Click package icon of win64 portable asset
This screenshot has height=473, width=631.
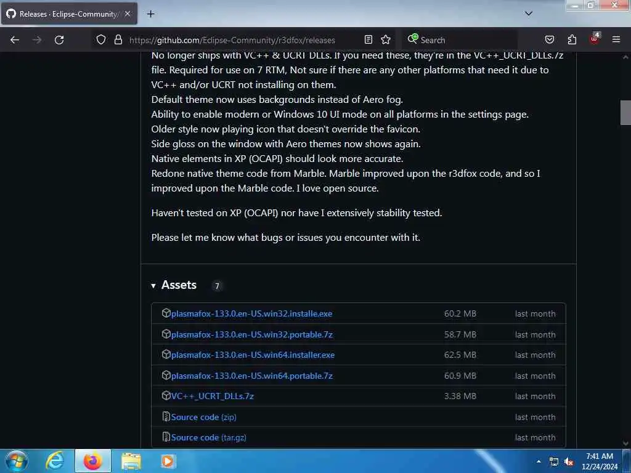pos(166,375)
